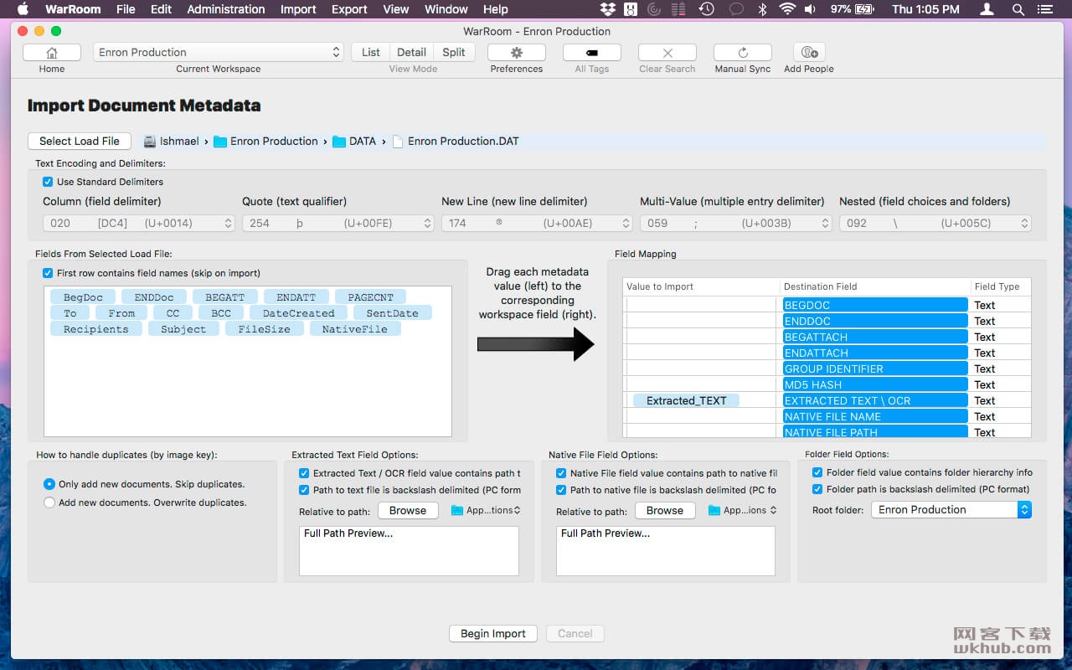Toggle Folder field contains hierarchy info
Screen dimensions: 1072x670
tap(817, 472)
